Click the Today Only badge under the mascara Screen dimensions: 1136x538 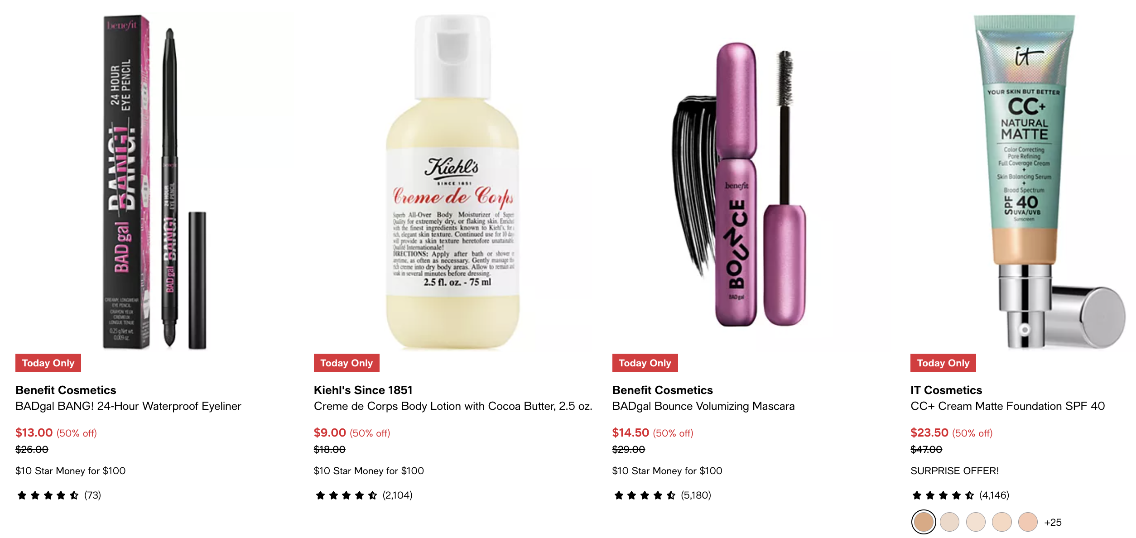pyautogui.click(x=645, y=363)
